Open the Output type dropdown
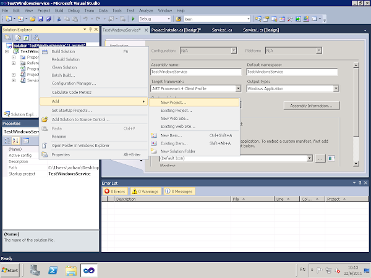This screenshot has width=371, height=278. [336, 88]
